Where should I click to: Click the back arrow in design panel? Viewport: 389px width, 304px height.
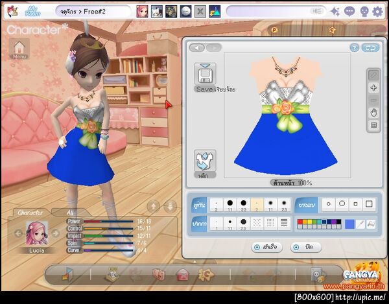tap(197, 47)
